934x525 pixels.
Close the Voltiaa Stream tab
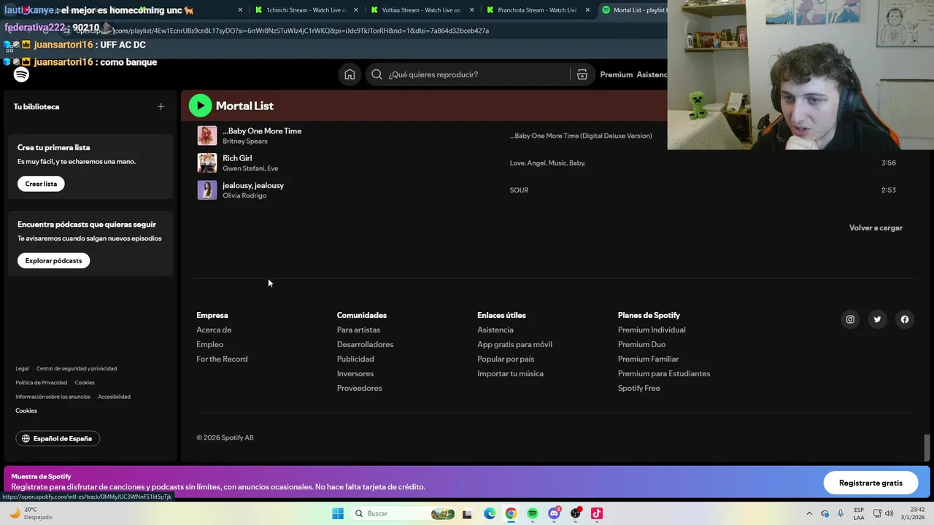(x=472, y=10)
